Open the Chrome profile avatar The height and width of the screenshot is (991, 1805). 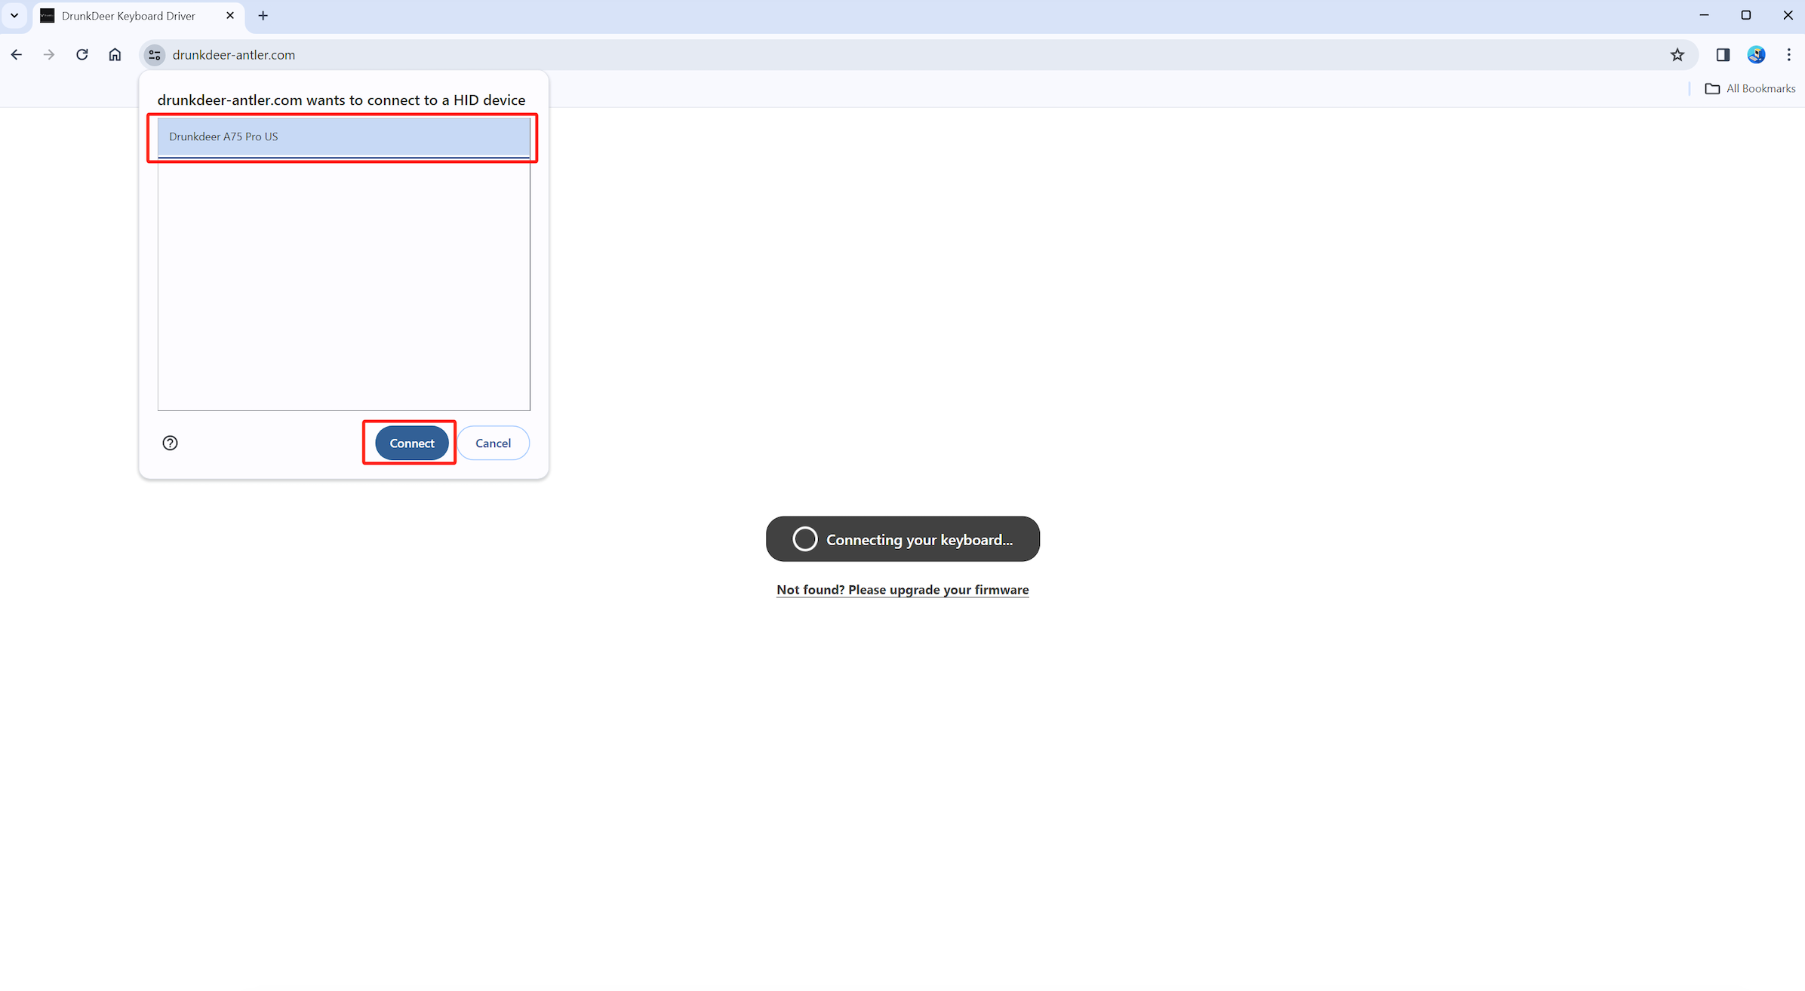[x=1756, y=54]
